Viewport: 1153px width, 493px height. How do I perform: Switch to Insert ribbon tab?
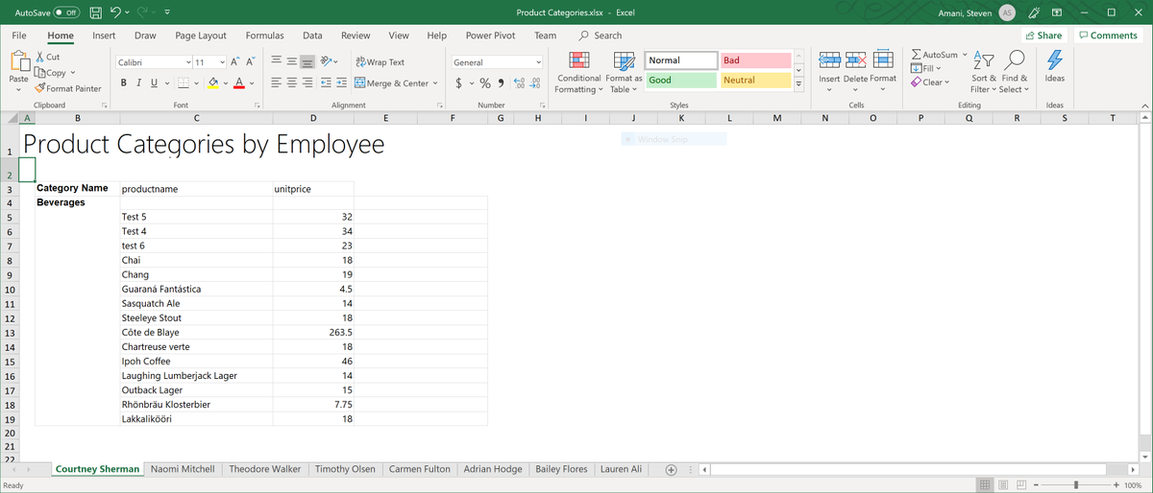pyautogui.click(x=104, y=35)
